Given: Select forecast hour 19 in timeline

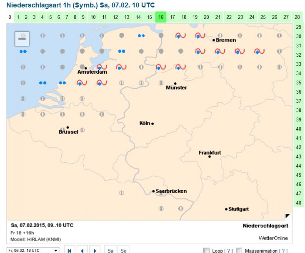Looking at the screenshot, I should (195, 17).
